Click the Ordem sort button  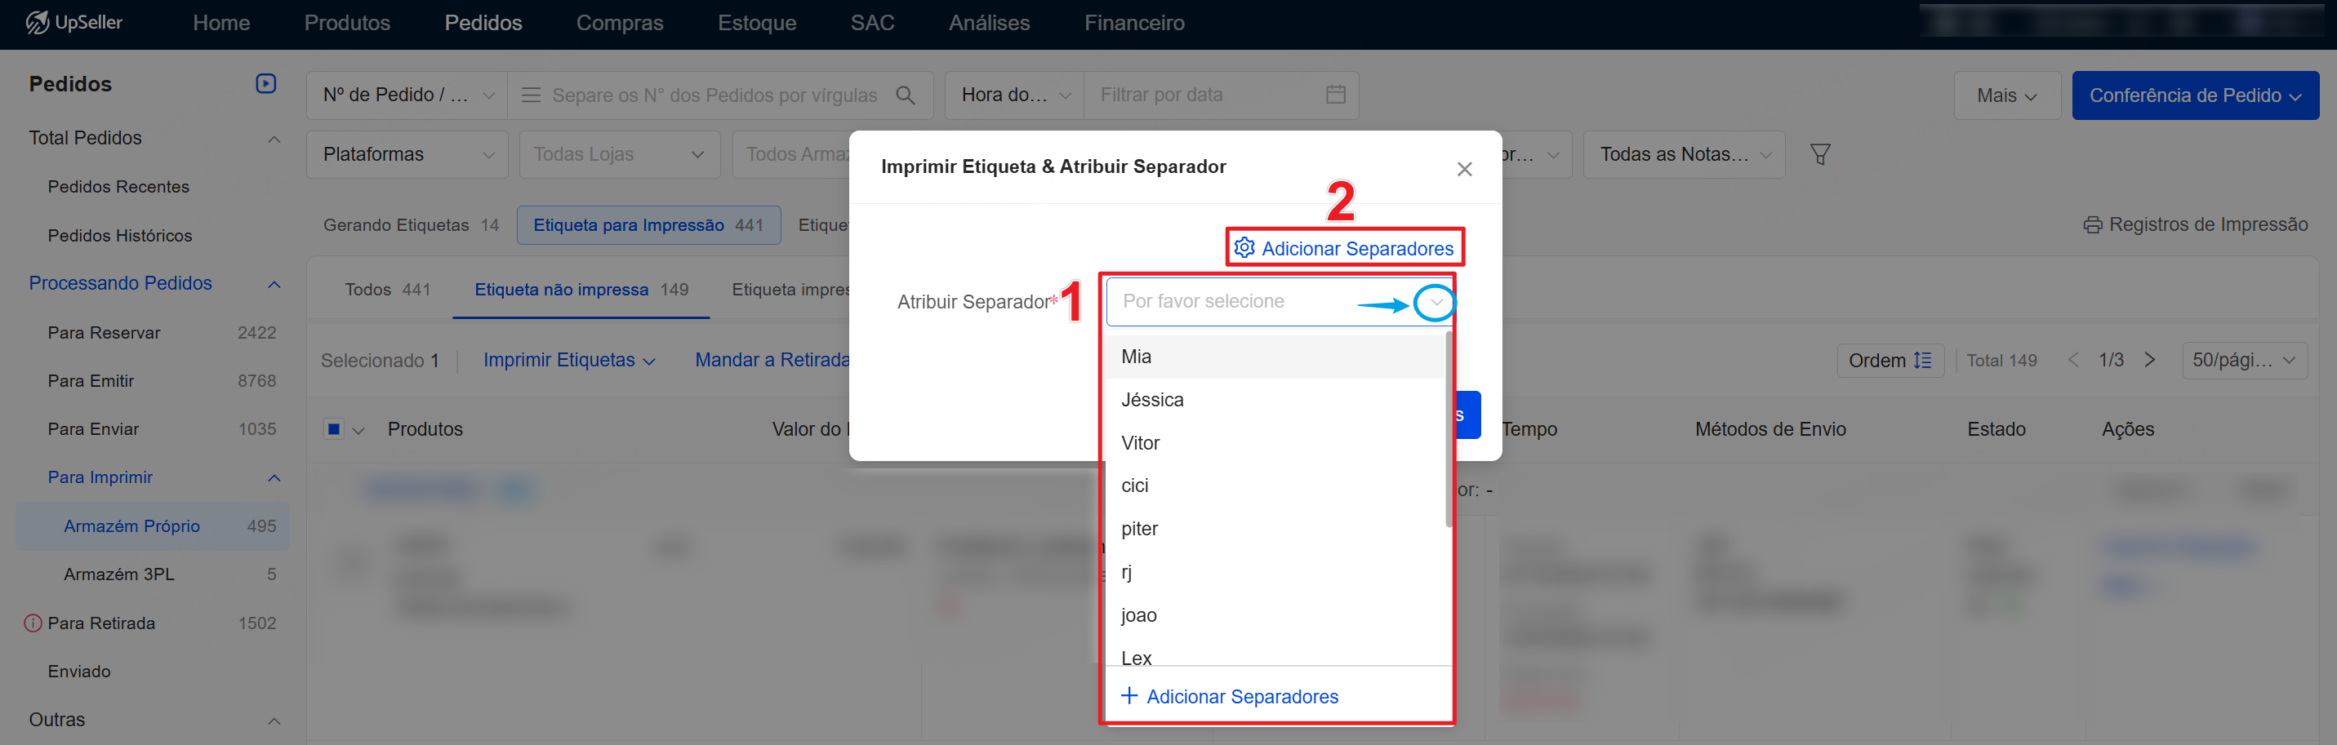[x=1889, y=360]
